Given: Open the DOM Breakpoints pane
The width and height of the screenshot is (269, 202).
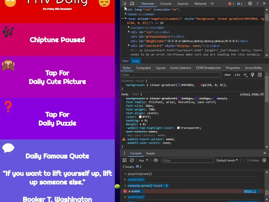Looking at the screenshot, I should (208, 68).
